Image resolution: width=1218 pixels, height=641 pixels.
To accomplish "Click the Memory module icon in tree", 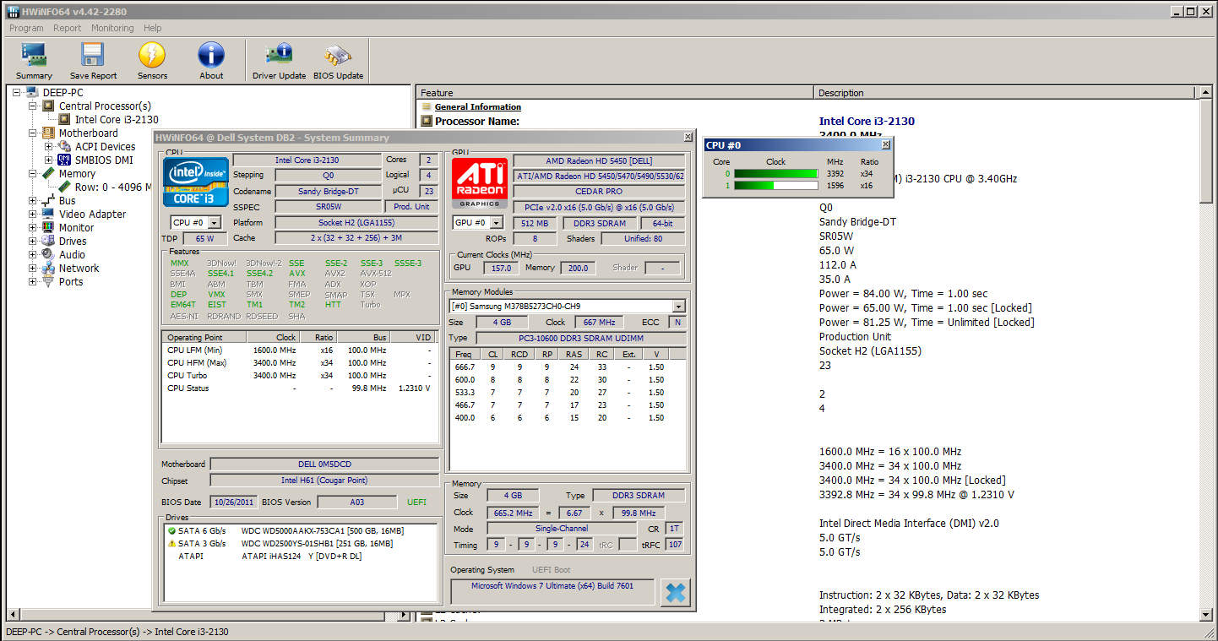I will click(48, 174).
